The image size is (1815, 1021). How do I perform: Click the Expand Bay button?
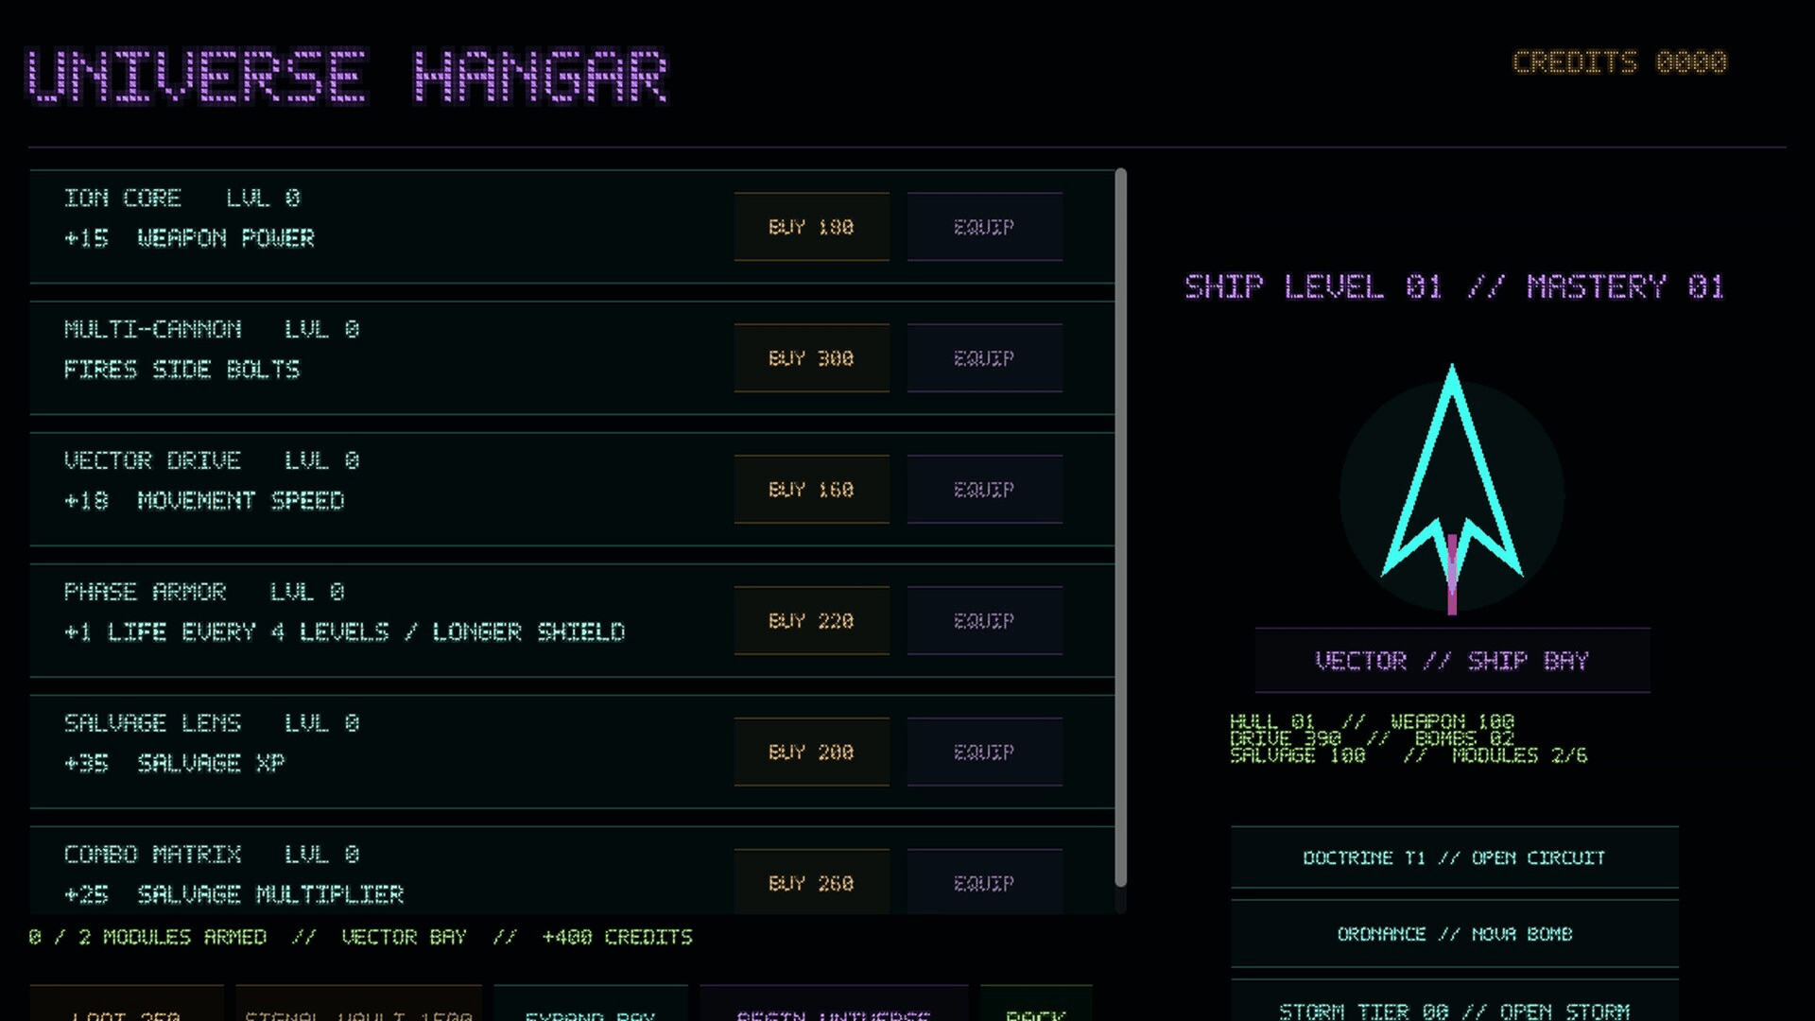591,1004
